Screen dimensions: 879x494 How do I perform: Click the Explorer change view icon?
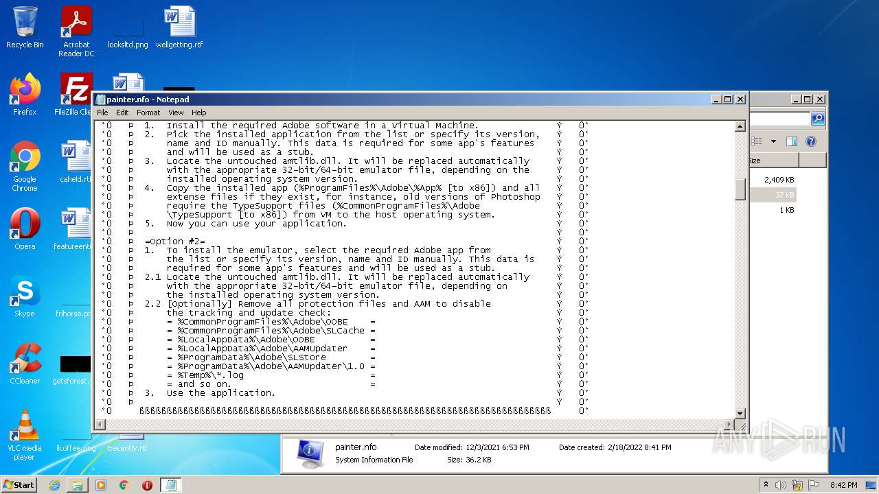pyautogui.click(x=757, y=141)
